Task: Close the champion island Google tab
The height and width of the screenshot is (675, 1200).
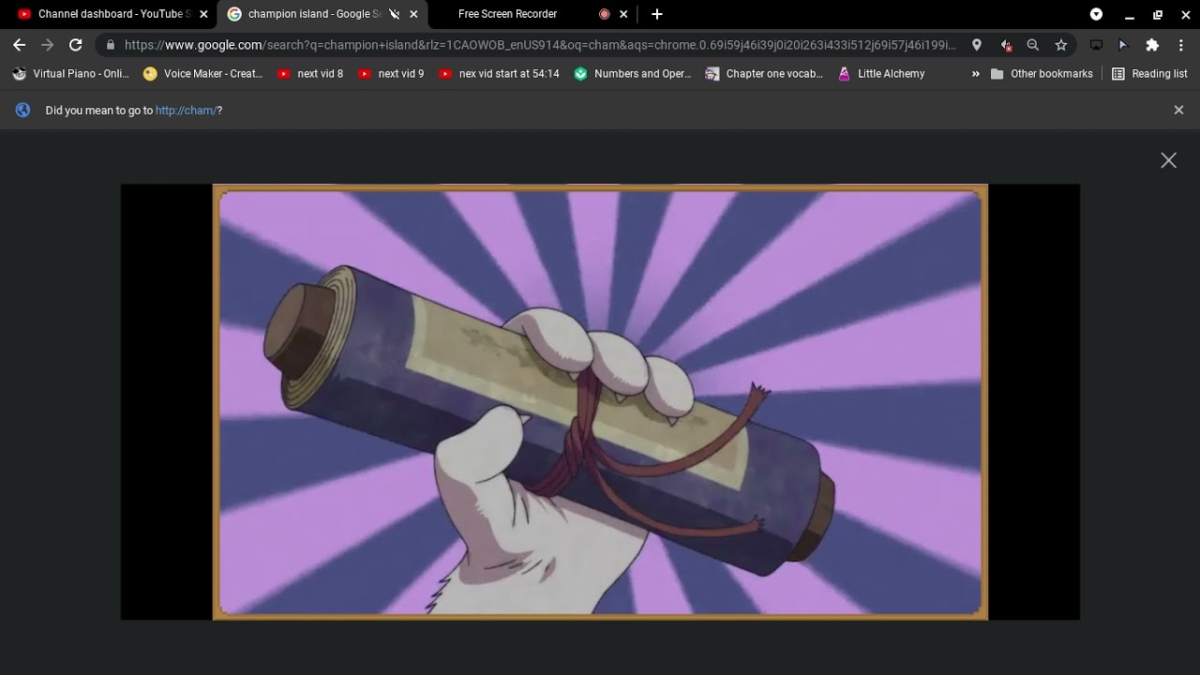Action: pyautogui.click(x=413, y=14)
